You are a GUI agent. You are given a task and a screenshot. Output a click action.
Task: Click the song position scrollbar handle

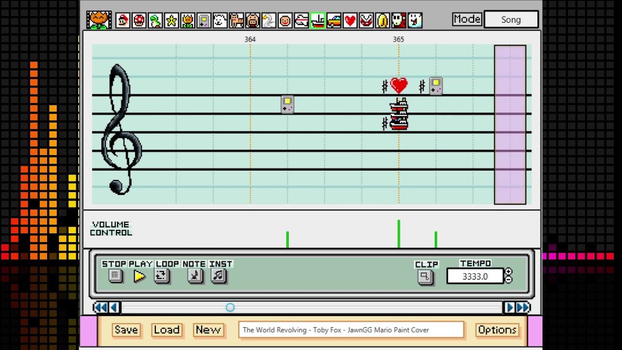(230, 307)
